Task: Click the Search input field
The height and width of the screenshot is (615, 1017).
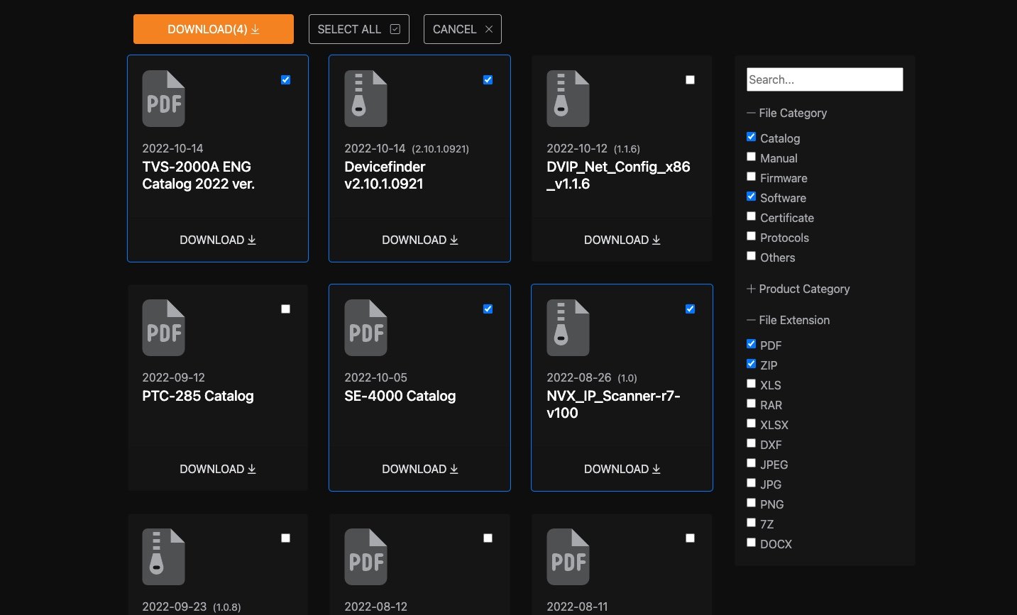Action: click(824, 79)
